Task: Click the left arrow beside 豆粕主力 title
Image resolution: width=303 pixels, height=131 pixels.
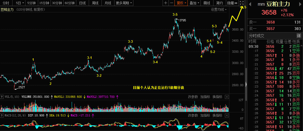Action: 250,4
